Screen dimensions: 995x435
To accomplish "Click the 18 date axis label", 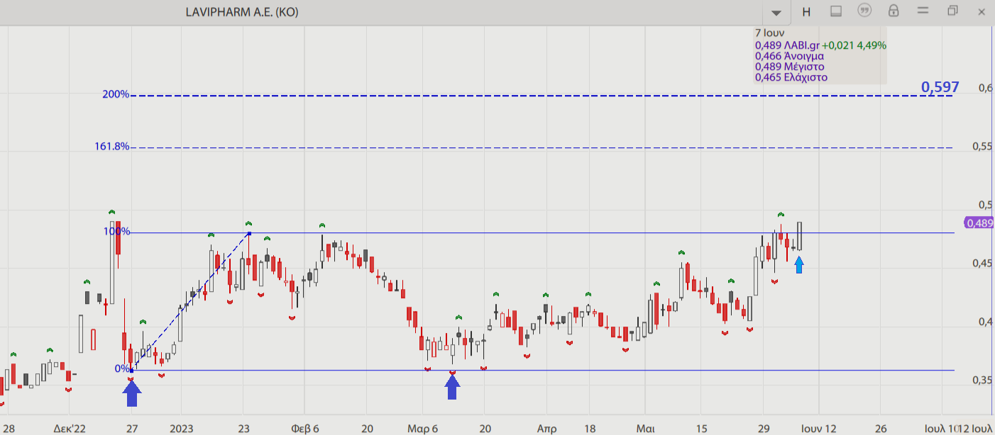I will 588,428.
